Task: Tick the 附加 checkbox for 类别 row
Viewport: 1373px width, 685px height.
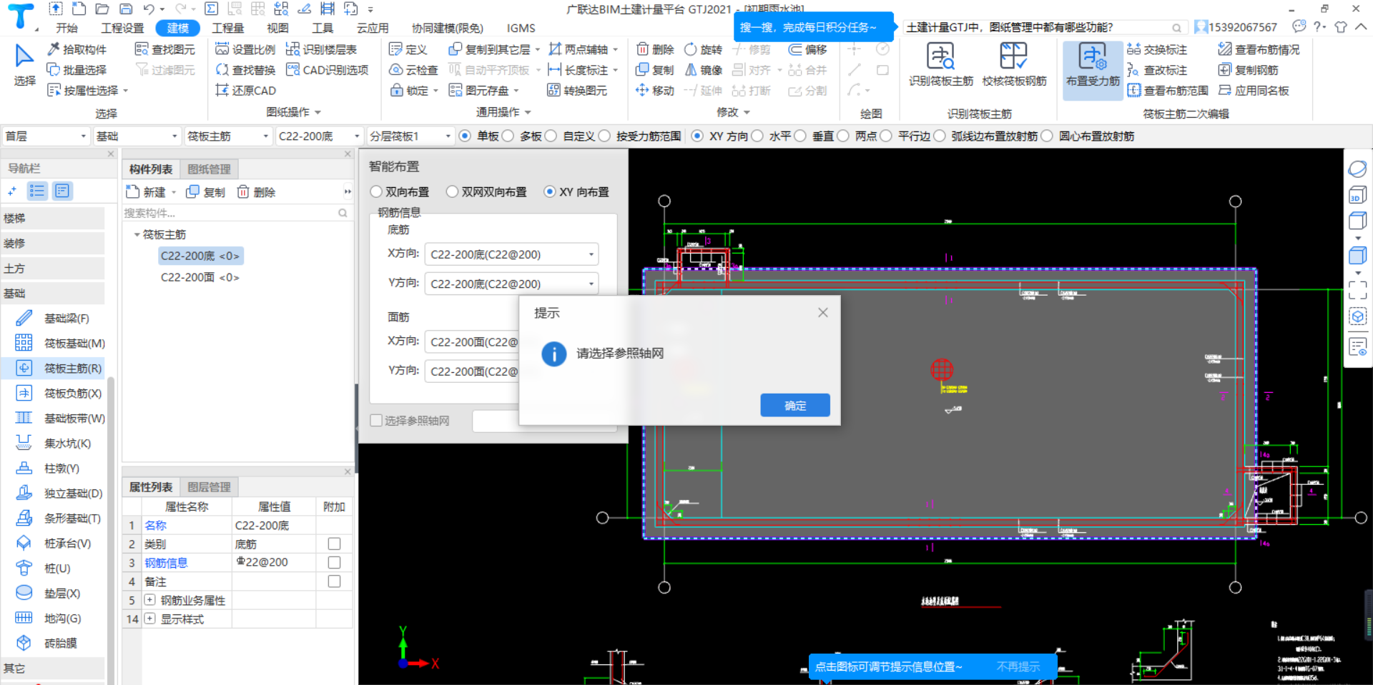Action: pos(334,544)
